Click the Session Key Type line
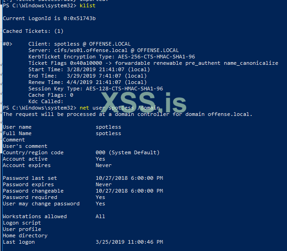 click(x=96, y=89)
